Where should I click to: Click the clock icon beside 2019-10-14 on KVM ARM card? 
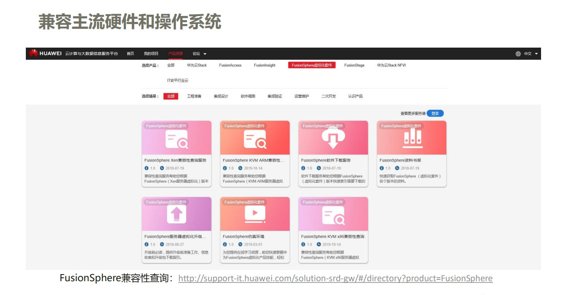(240, 168)
